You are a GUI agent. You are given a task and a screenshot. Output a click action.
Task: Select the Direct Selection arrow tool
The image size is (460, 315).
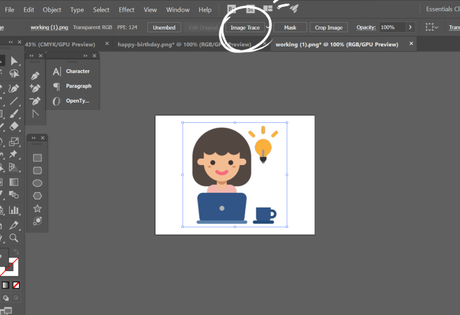coord(14,61)
